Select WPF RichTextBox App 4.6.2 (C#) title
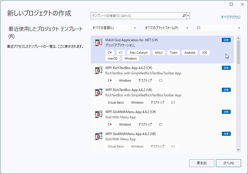This screenshot has height=174, width=248. [x=128, y=68]
